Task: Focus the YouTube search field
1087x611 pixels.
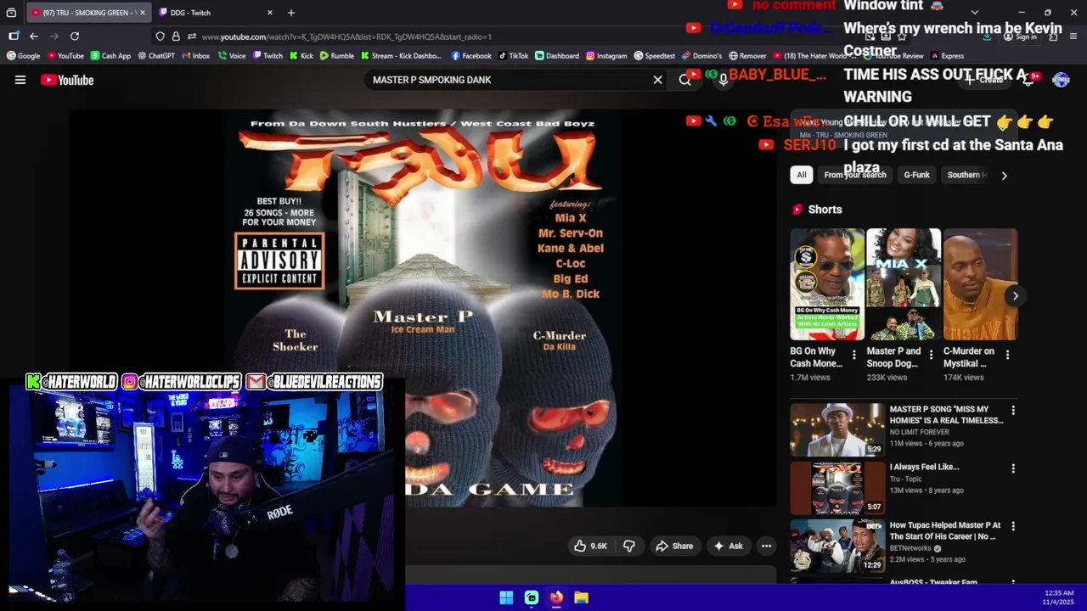Action: (510, 80)
